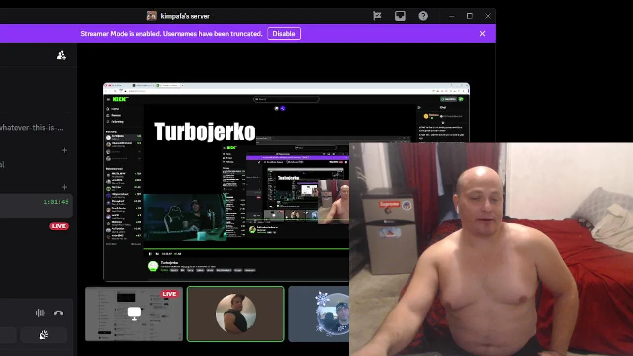Image resolution: width=633 pixels, height=356 pixels.
Task: Click the Turbojerko green channel avatar
Action: point(153,267)
